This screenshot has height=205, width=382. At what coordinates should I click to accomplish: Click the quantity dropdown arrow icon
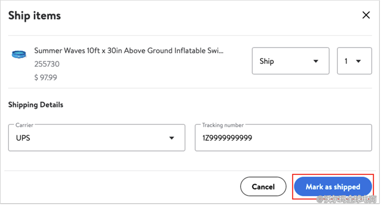coord(358,61)
